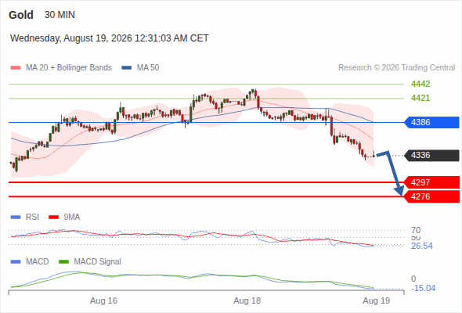This screenshot has height=313, width=462.
Task: Click the pink MA 20 legend swatch
Action: click(16, 68)
